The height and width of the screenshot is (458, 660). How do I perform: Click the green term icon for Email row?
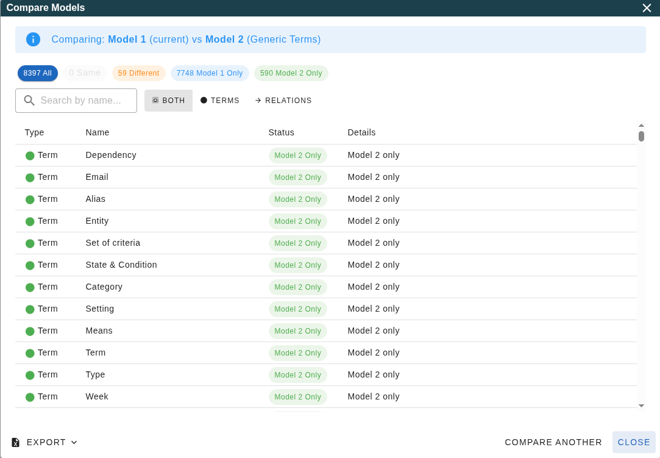tap(30, 177)
